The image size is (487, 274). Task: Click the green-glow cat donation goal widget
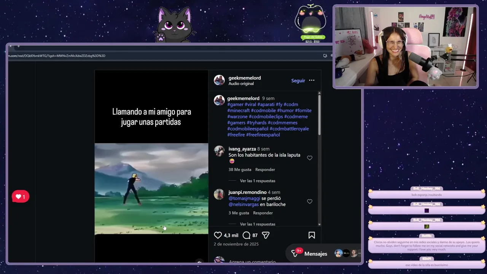pyautogui.click(x=310, y=23)
